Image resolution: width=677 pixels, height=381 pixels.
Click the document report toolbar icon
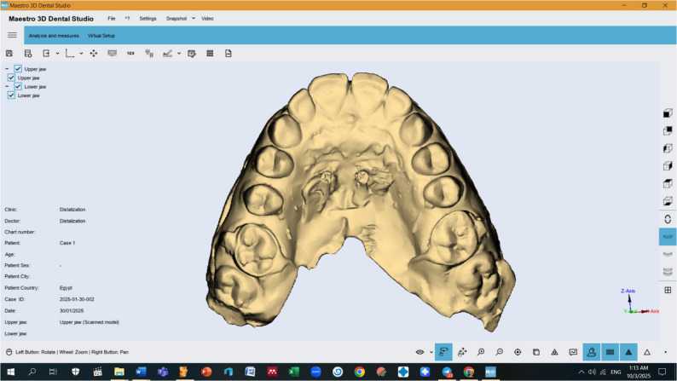click(229, 54)
